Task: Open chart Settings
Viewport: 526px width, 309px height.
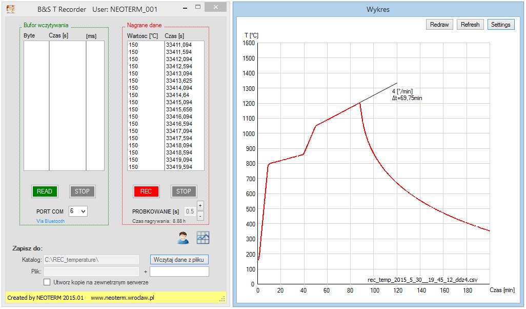Action: [500, 25]
